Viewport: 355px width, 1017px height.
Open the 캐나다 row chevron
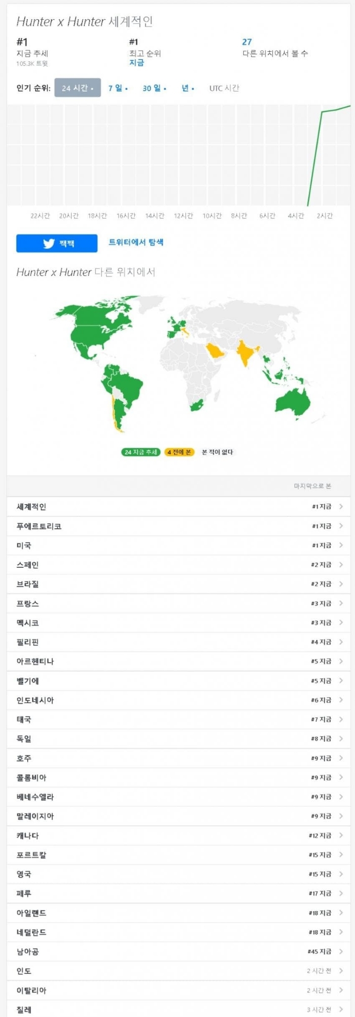(341, 835)
